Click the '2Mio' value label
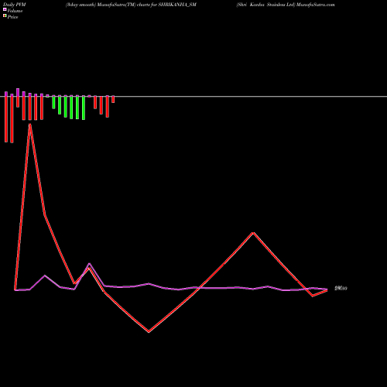 click(341, 289)
